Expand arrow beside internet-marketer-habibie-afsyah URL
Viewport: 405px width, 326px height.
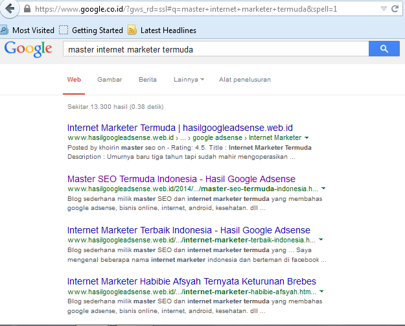(321, 292)
